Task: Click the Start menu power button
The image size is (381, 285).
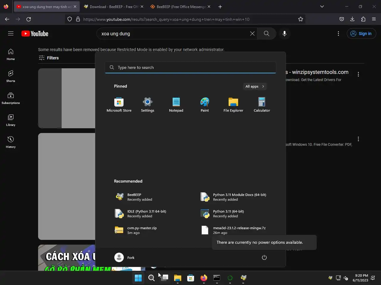Action: (x=264, y=257)
